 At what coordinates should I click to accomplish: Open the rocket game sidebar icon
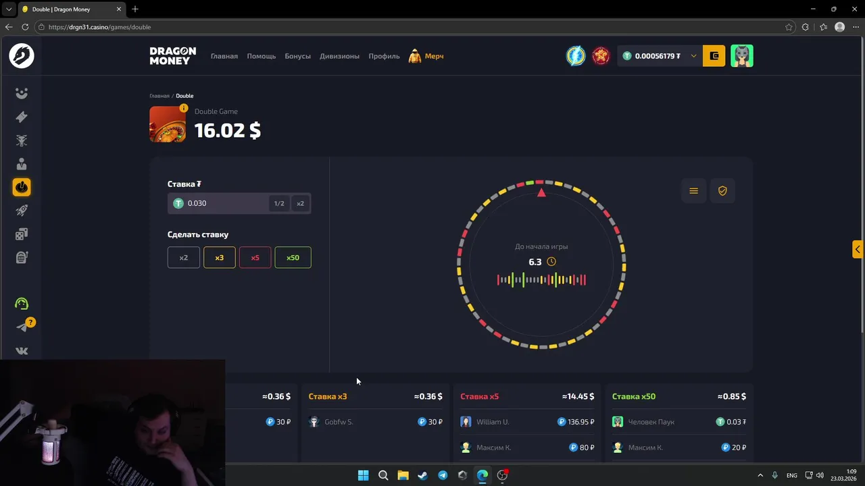[x=22, y=211]
